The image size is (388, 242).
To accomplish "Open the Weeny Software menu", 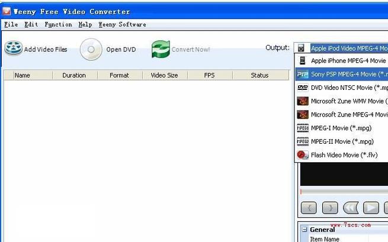I will (122, 24).
